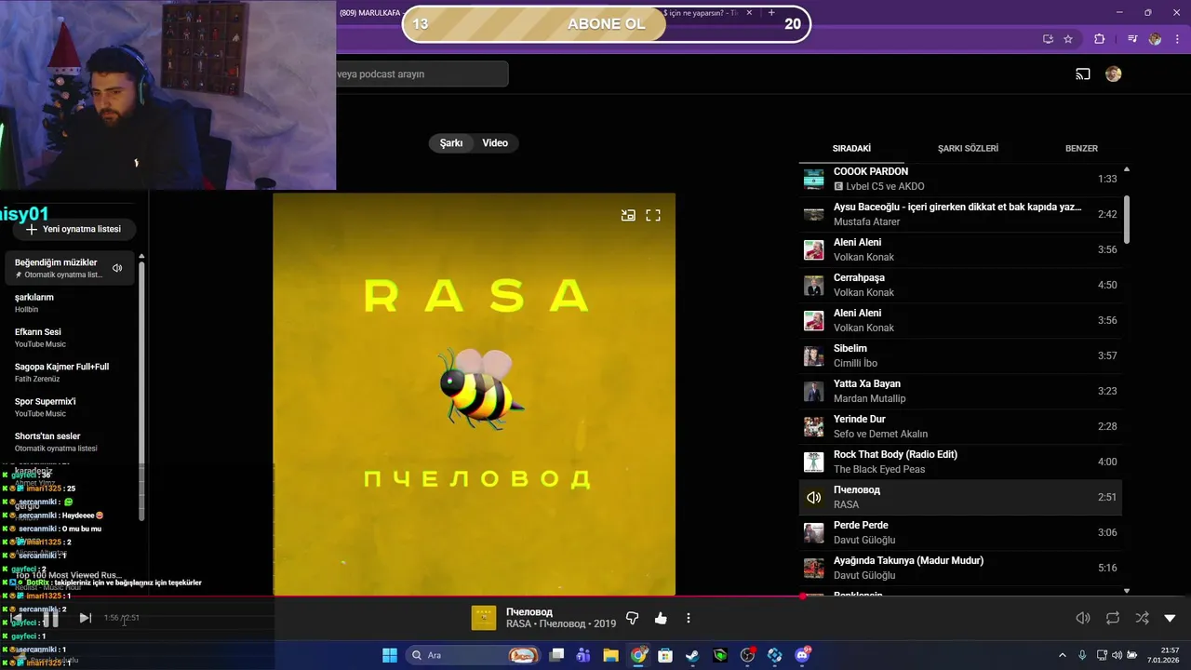The image size is (1191, 670).
Task: Play Rock That Body (Radio Edit)
Action: [960, 462]
